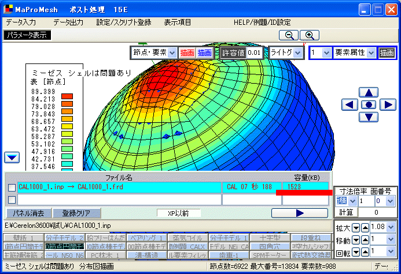Open the 節点・要素 dropdown
Viewport: 401px width, 274px height.
[172, 53]
